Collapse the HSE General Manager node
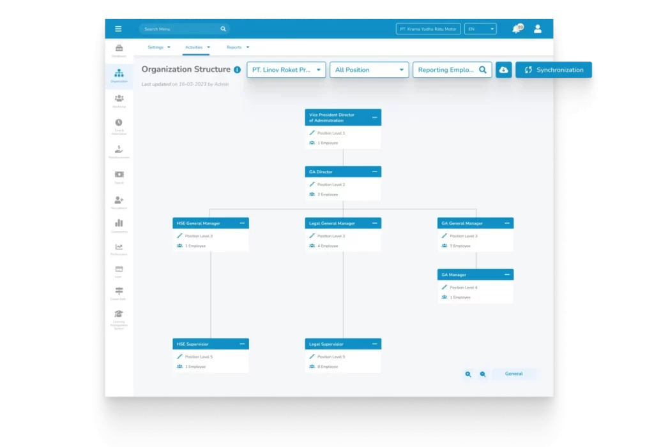 coord(242,223)
